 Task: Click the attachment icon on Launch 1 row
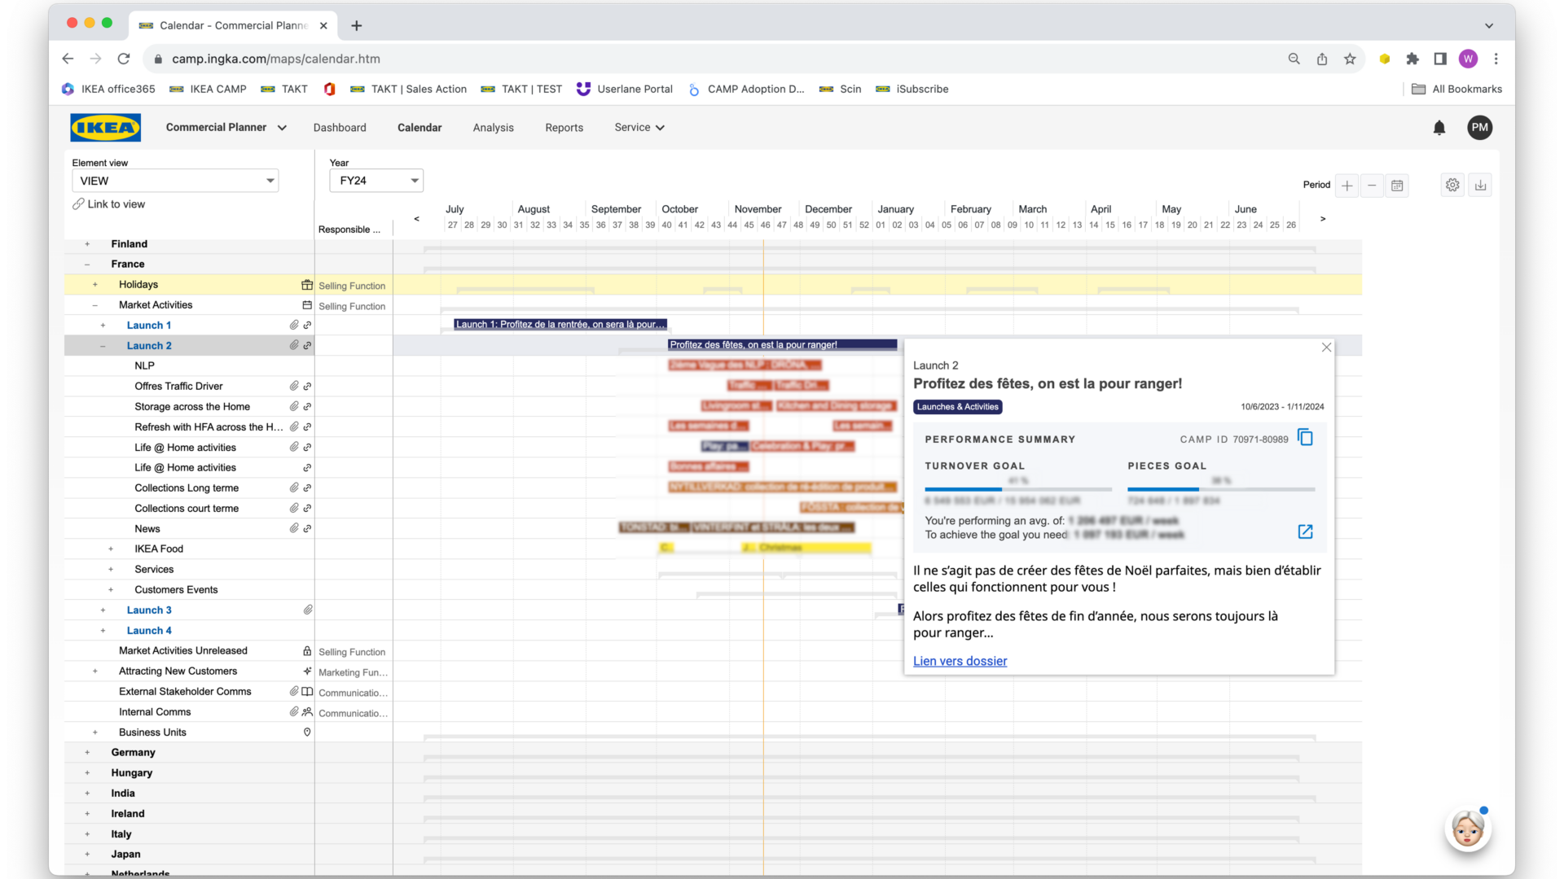tap(294, 325)
